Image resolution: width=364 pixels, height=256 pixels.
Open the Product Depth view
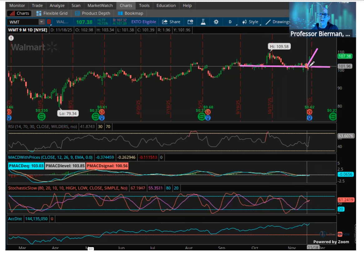(93, 13)
